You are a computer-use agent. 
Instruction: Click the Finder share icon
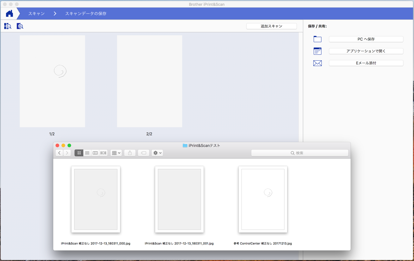pos(130,153)
